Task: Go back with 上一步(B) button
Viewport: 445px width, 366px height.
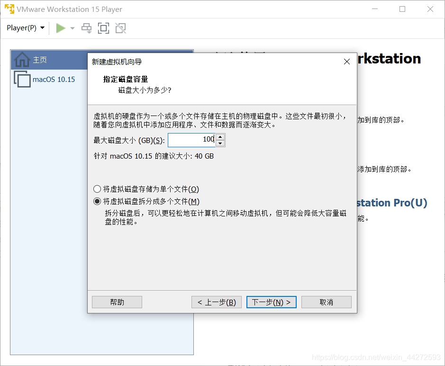Action: pos(217,302)
